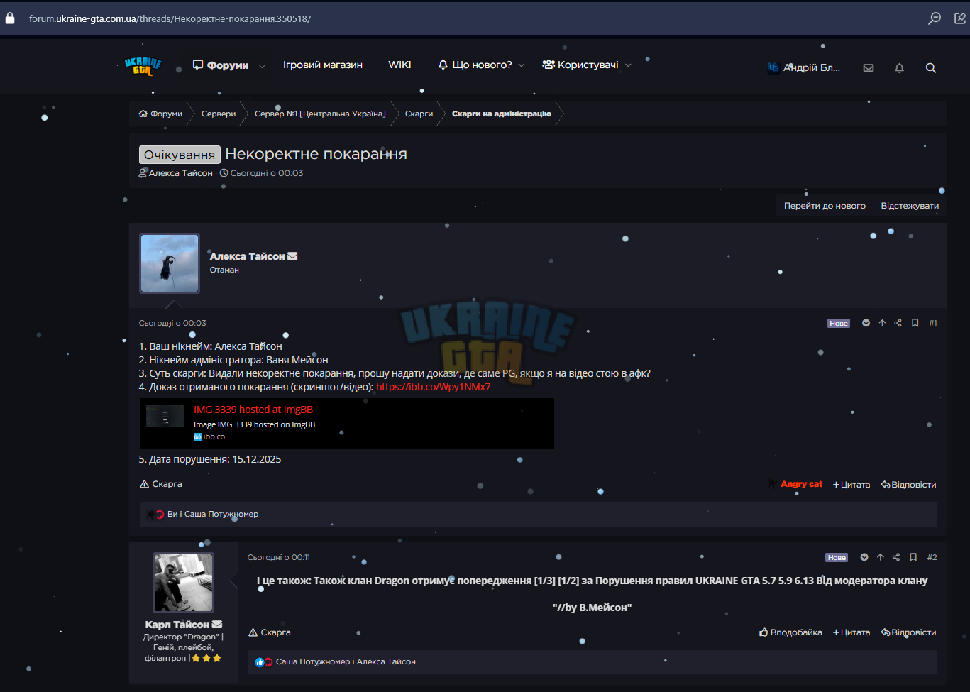970x692 pixels.
Task: Click envelope icon beside Карл Тайсон name
Action: [217, 625]
